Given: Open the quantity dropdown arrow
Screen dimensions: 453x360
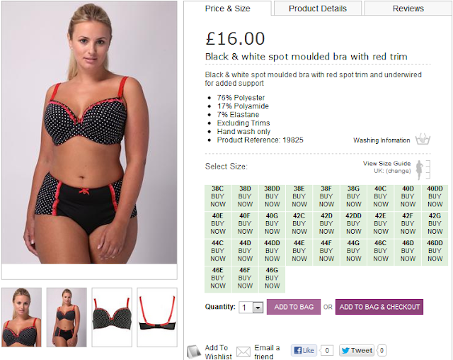Looking at the screenshot, I should pos(258,308).
